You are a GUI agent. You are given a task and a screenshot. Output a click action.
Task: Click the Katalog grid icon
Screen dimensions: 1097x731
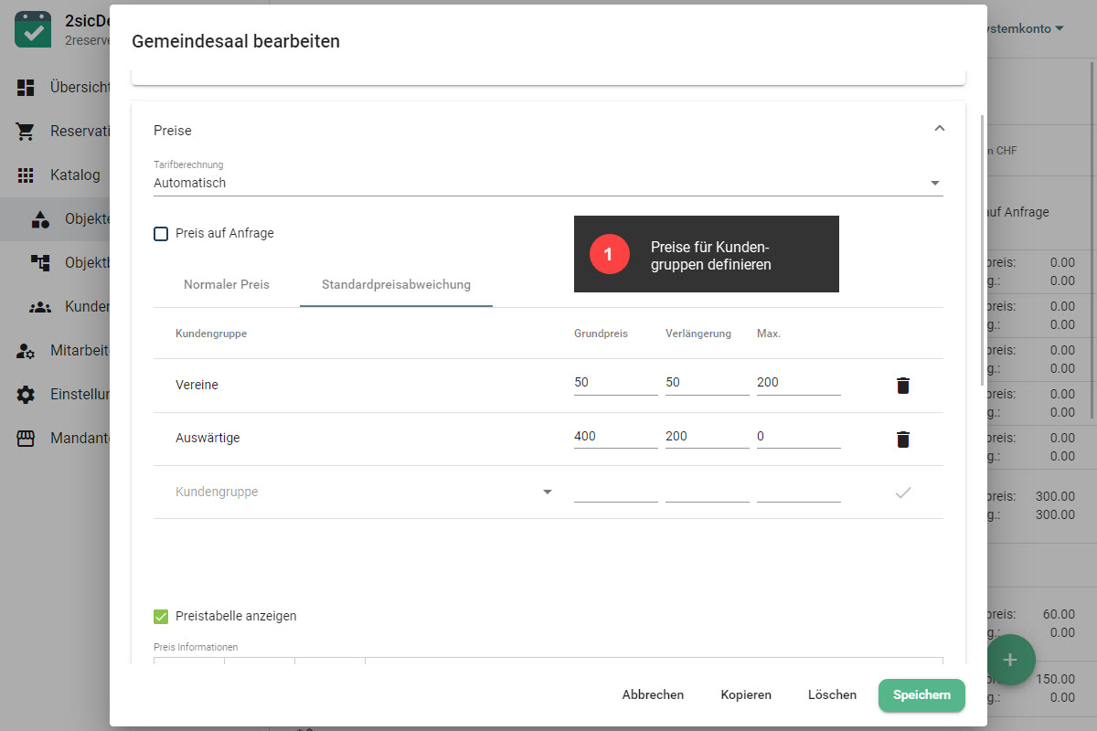pos(26,175)
